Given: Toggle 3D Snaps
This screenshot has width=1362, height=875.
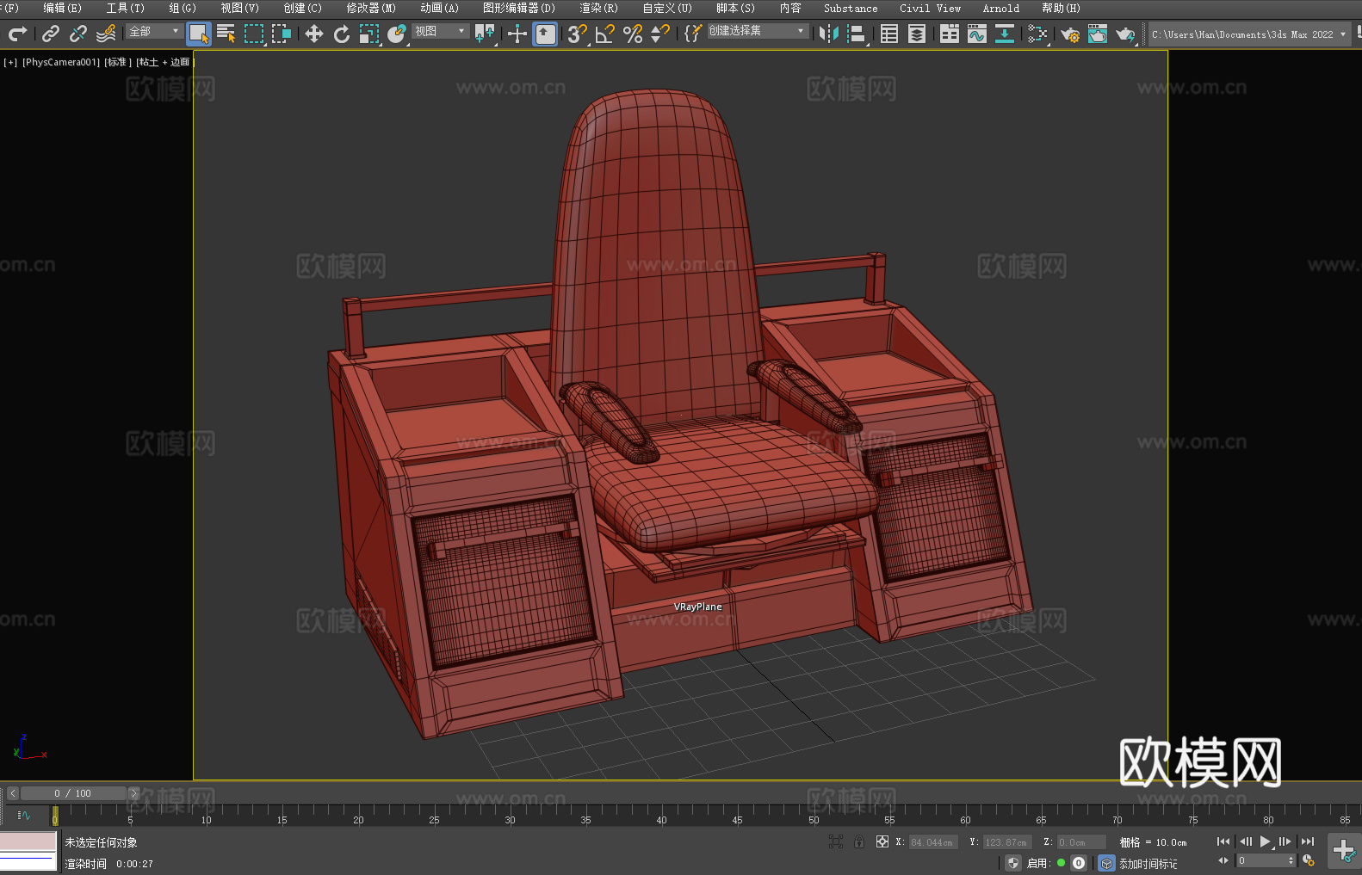Looking at the screenshot, I should 578,34.
